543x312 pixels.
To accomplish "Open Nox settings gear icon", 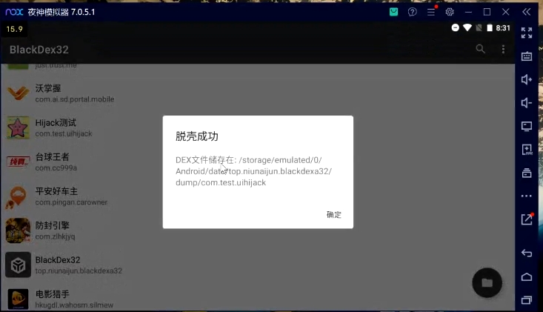I will tap(450, 12).
